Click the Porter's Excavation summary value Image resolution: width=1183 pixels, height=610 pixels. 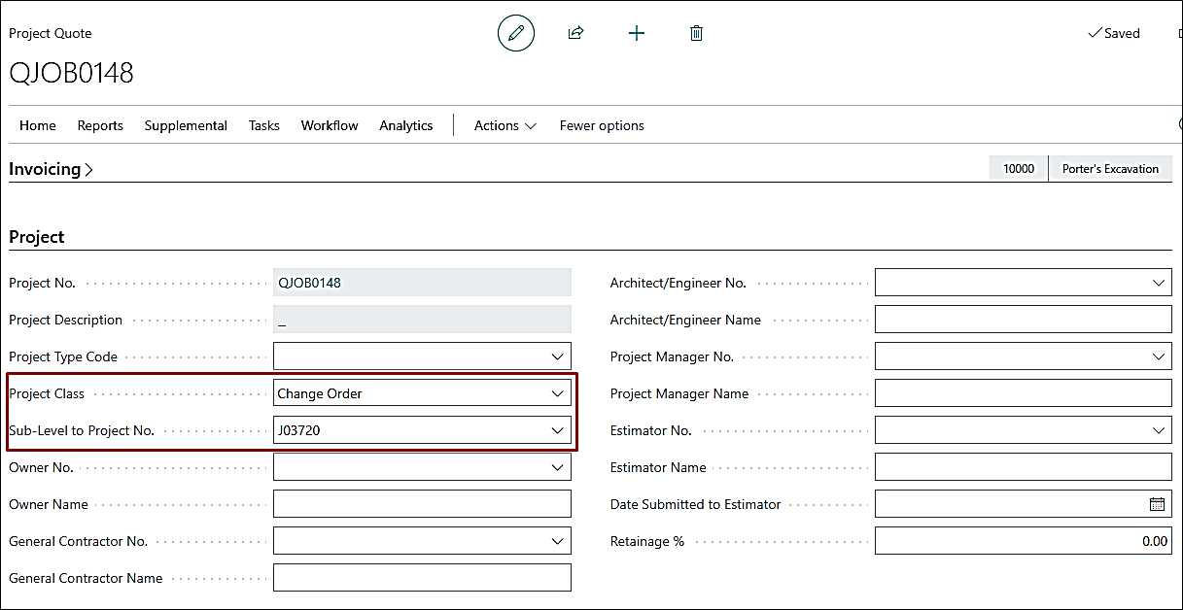tap(1110, 169)
